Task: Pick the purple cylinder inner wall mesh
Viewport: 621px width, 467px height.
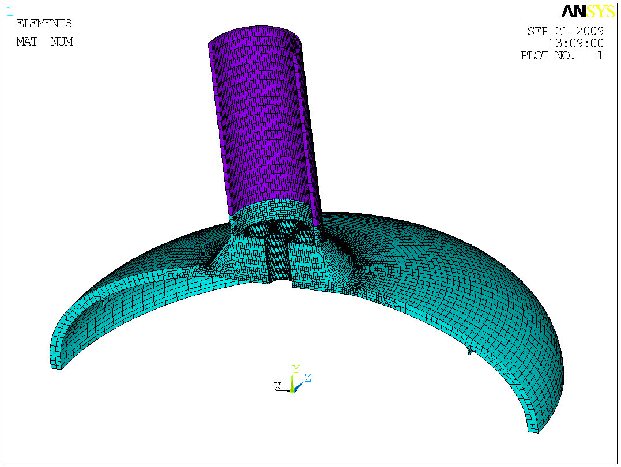Action: (259, 127)
